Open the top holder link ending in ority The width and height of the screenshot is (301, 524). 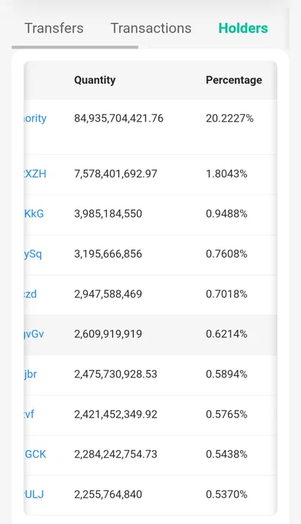pyautogui.click(x=35, y=119)
